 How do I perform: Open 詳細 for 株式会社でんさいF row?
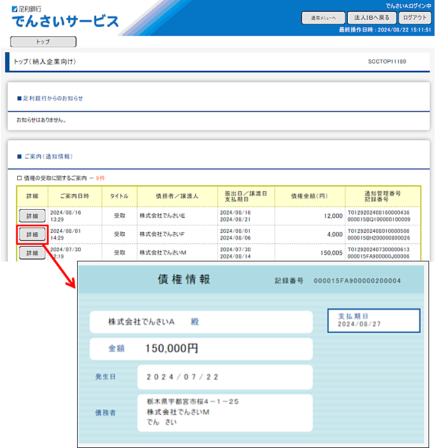[x=33, y=235]
